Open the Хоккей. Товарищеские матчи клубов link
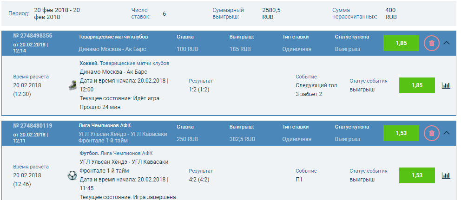 coord(125,63)
